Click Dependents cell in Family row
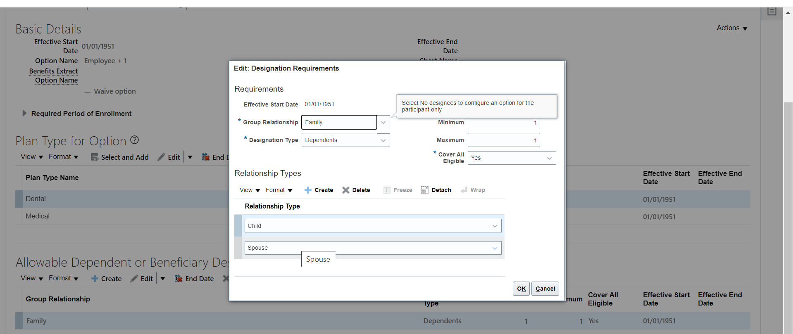Screen dimensions: 793x334 coord(442,321)
